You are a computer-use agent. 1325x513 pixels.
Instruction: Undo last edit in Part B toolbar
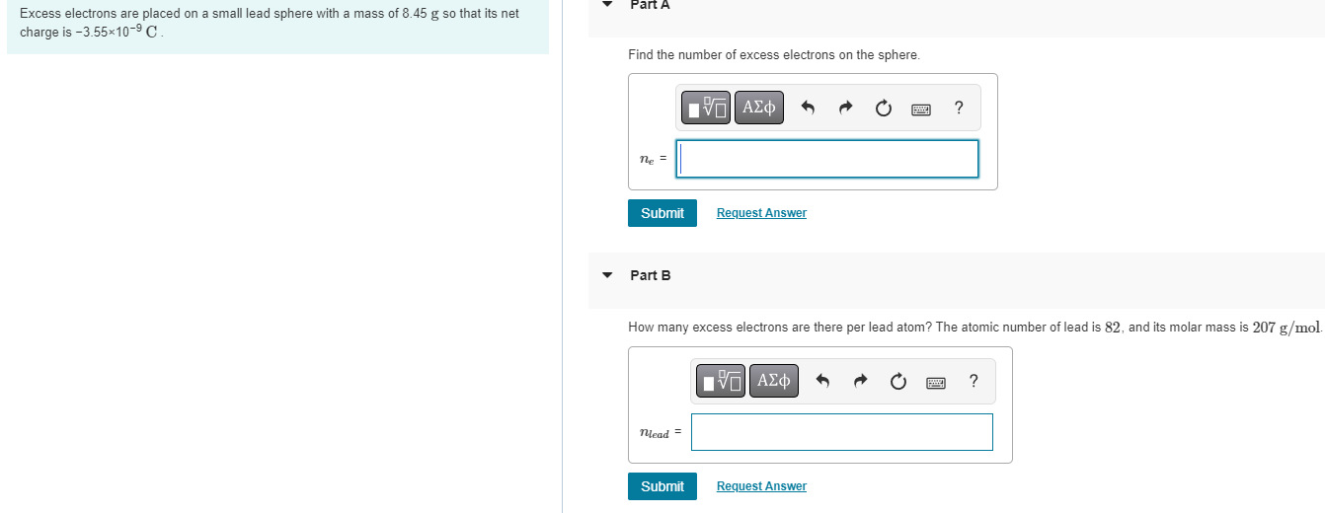(822, 381)
